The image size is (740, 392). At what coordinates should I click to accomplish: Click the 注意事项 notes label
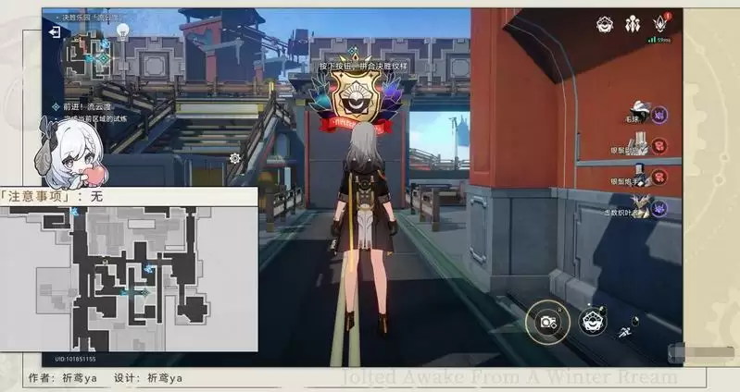pyautogui.click(x=39, y=196)
